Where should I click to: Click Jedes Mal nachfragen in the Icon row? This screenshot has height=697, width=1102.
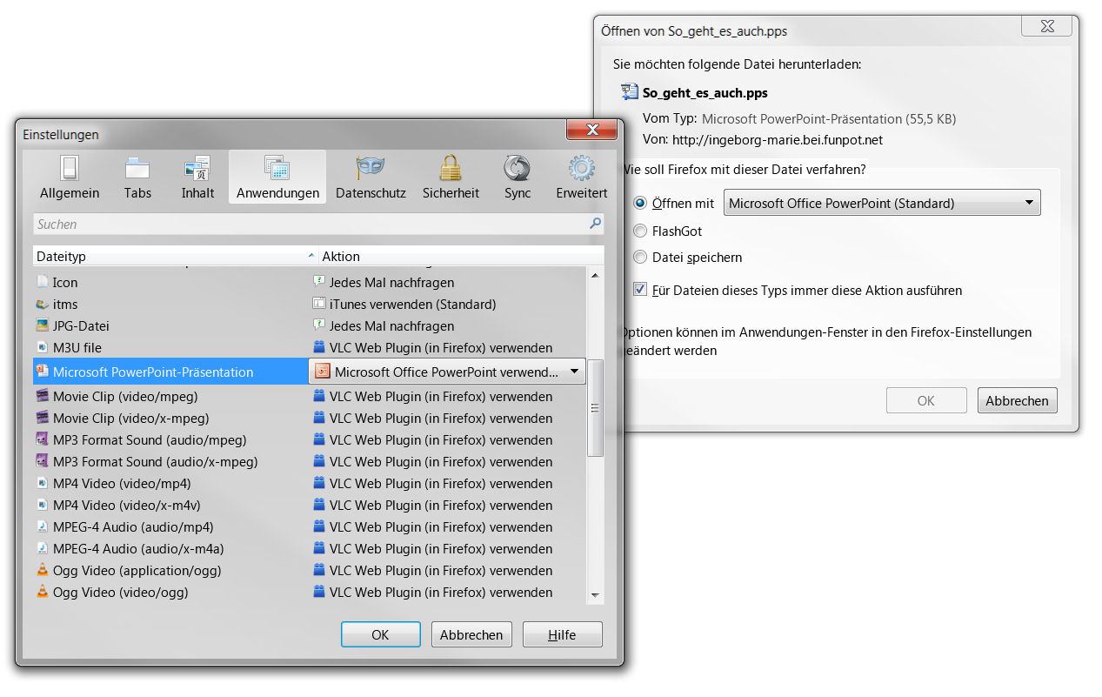point(392,282)
